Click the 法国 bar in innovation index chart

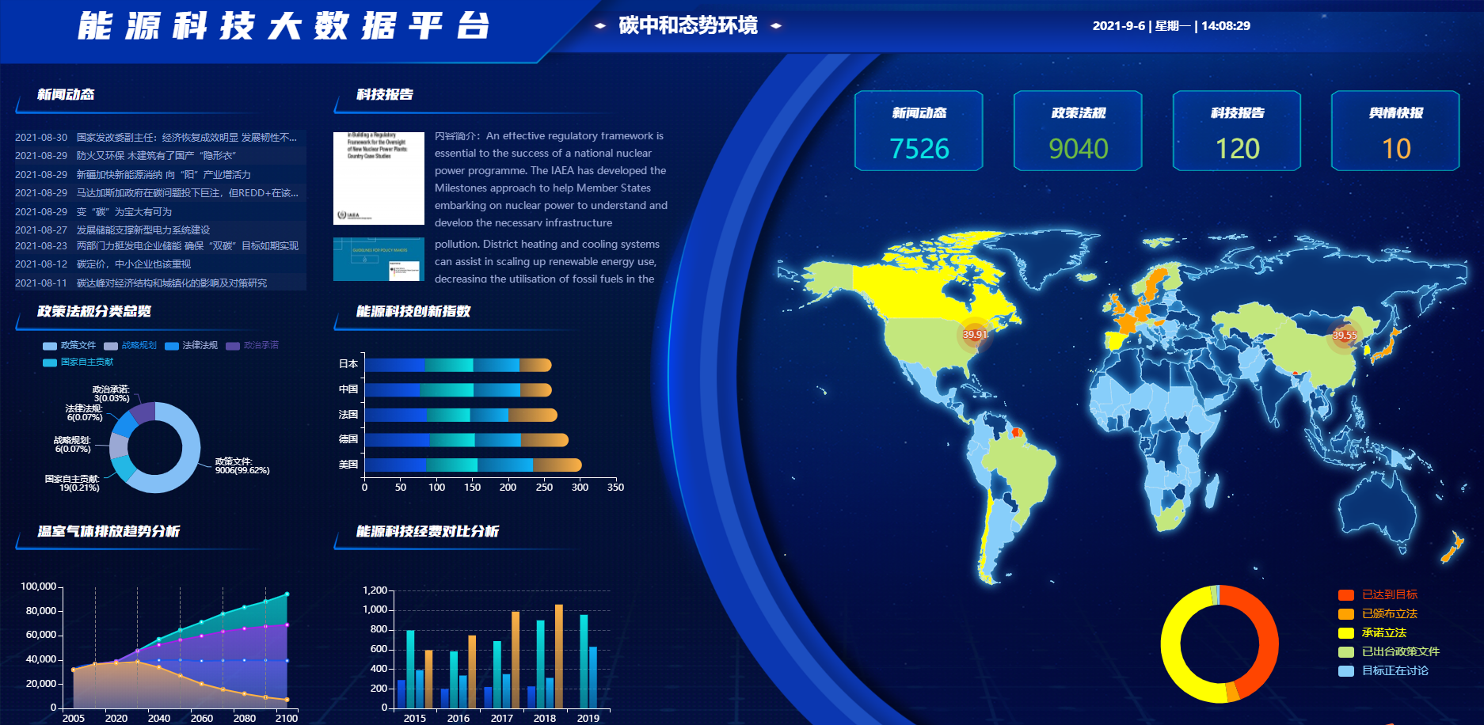click(461, 416)
